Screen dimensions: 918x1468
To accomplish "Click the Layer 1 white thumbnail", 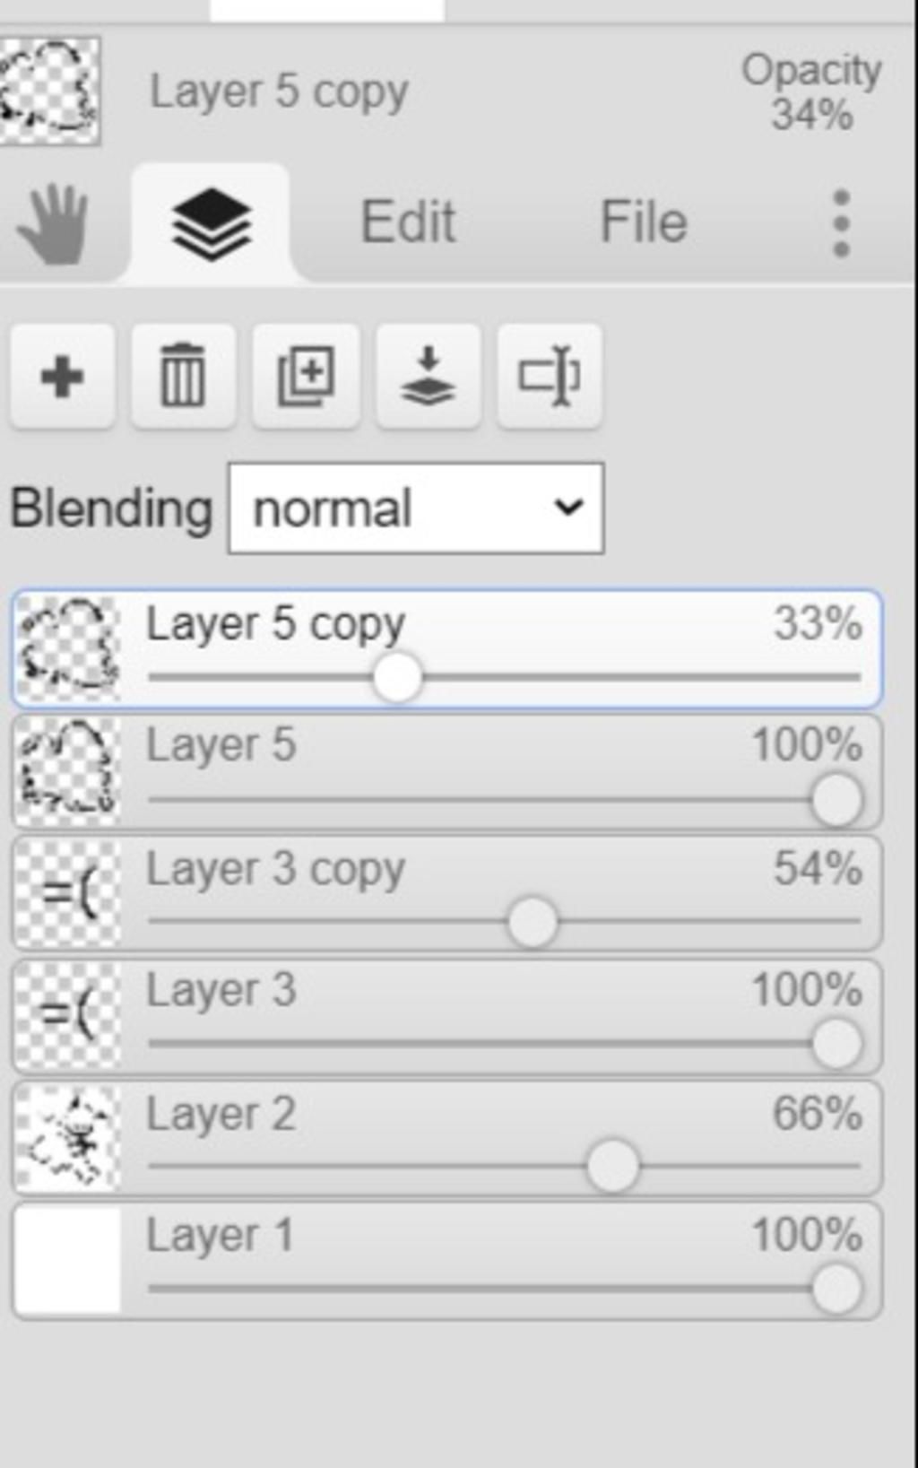I will tap(68, 1260).
